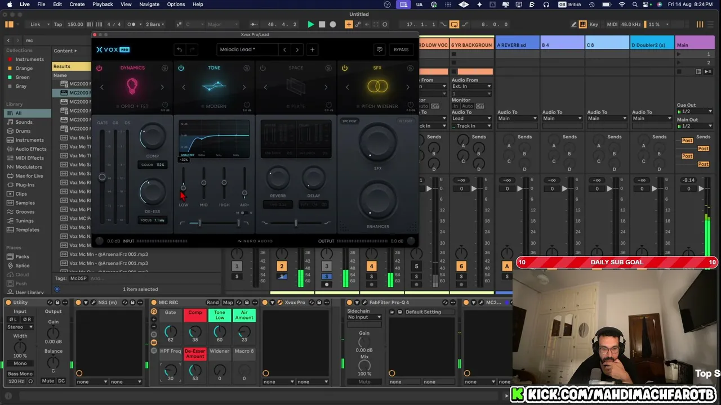Click the Tone MID slider handle
This screenshot has width=721, height=405.
(204, 183)
